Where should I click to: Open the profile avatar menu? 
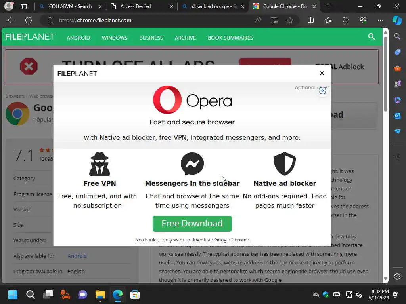[9, 6]
